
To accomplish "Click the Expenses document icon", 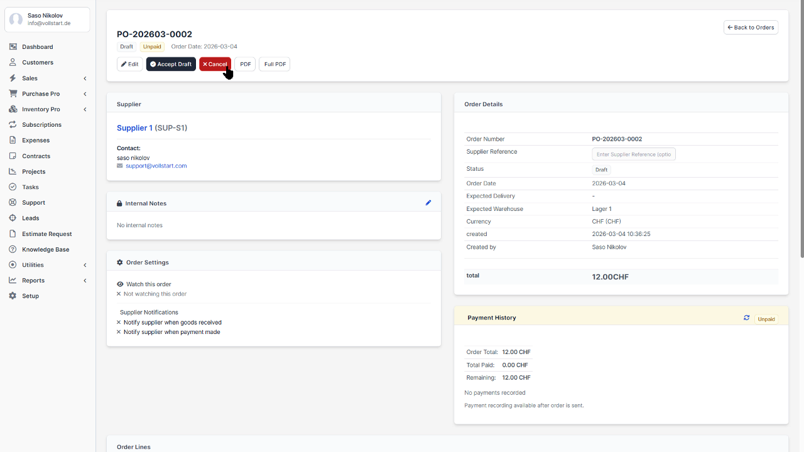I will (13, 140).
